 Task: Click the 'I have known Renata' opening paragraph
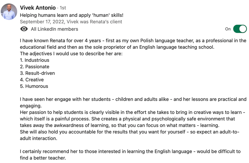(x=133, y=44)
